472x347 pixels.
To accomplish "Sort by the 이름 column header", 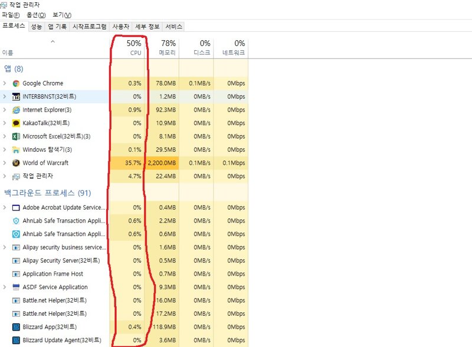I will (x=54, y=48).
